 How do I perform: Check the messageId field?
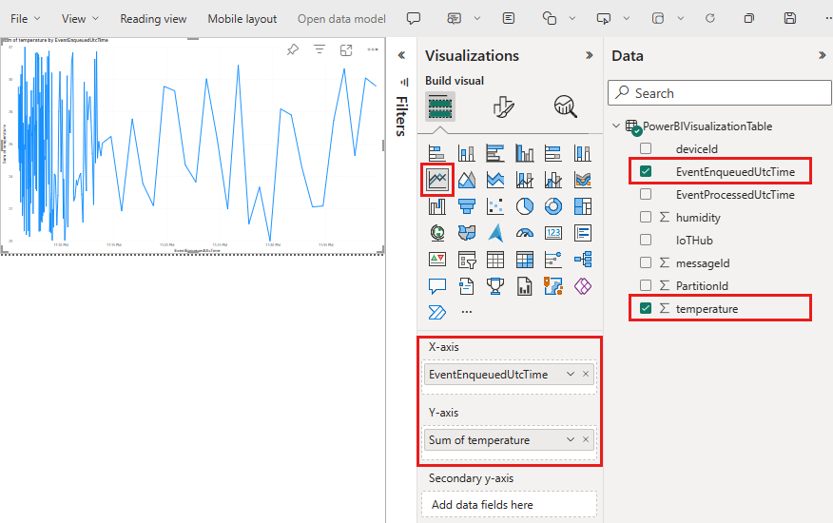[x=646, y=262]
